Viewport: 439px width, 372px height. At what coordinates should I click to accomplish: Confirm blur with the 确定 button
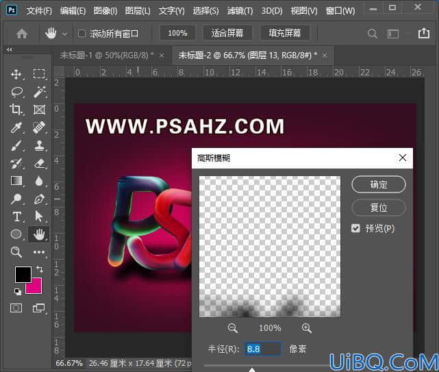(x=379, y=184)
